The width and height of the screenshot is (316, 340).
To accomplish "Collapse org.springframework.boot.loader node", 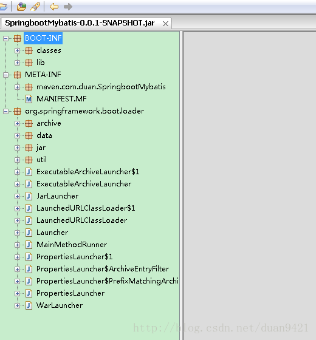I will click(5, 111).
